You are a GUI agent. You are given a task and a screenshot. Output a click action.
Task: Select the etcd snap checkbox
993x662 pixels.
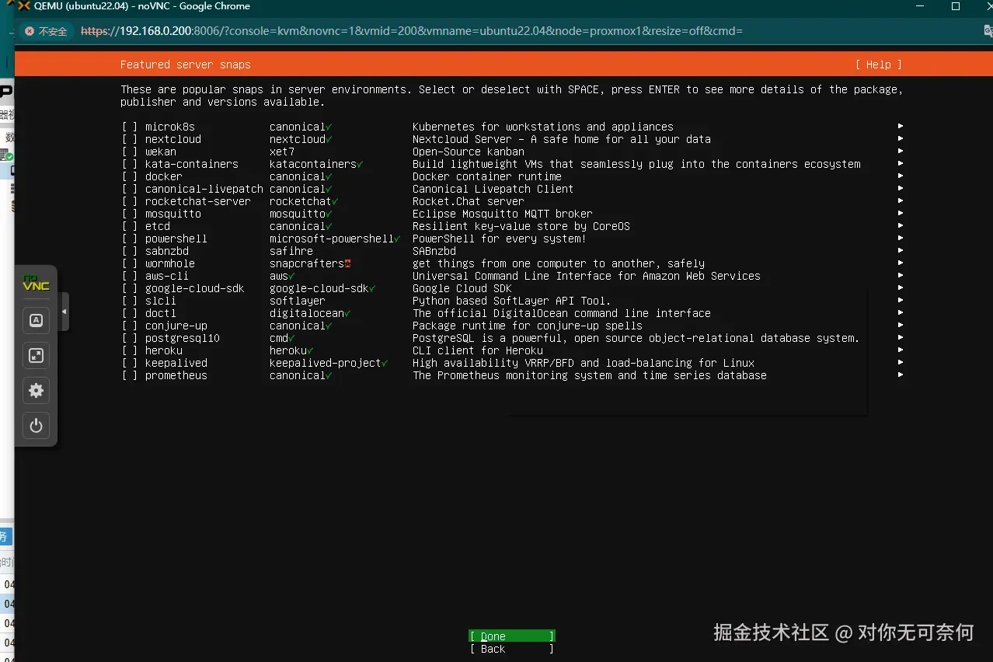[x=129, y=226]
